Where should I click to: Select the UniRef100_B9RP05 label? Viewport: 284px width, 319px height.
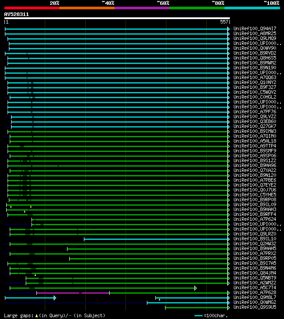[255, 258]
